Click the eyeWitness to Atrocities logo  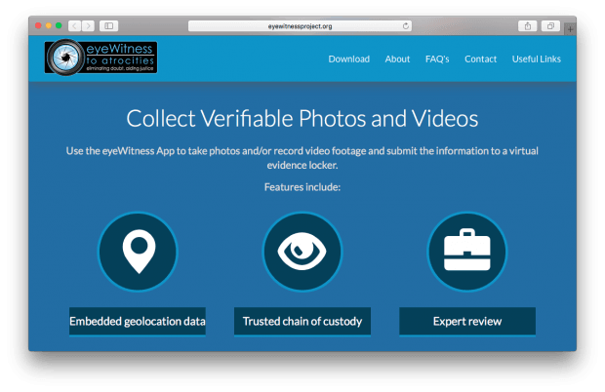(x=101, y=58)
